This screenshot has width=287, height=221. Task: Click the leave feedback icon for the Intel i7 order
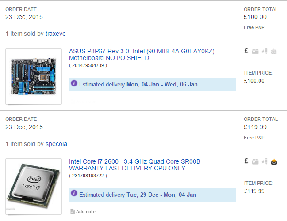coord(264,162)
